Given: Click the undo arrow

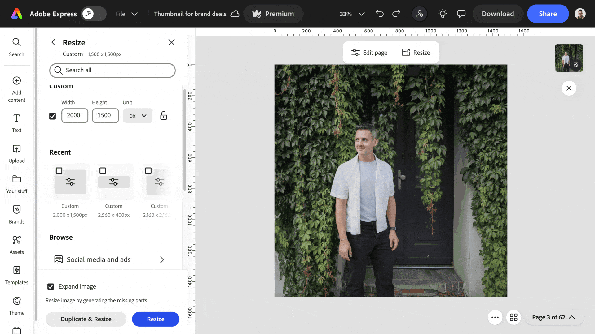Looking at the screenshot, I should 380,14.
